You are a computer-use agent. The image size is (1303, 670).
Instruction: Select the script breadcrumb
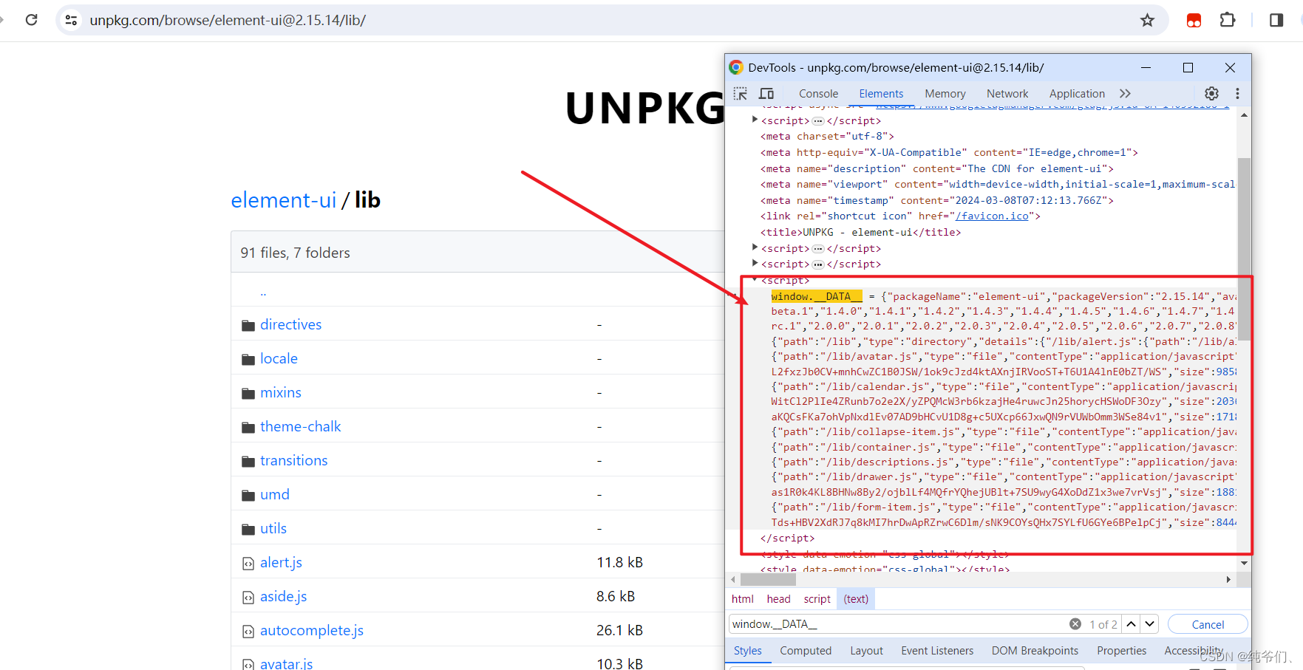coord(817,599)
